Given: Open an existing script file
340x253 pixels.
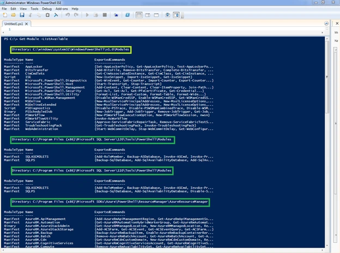Looking at the screenshot, I should [14, 15].
